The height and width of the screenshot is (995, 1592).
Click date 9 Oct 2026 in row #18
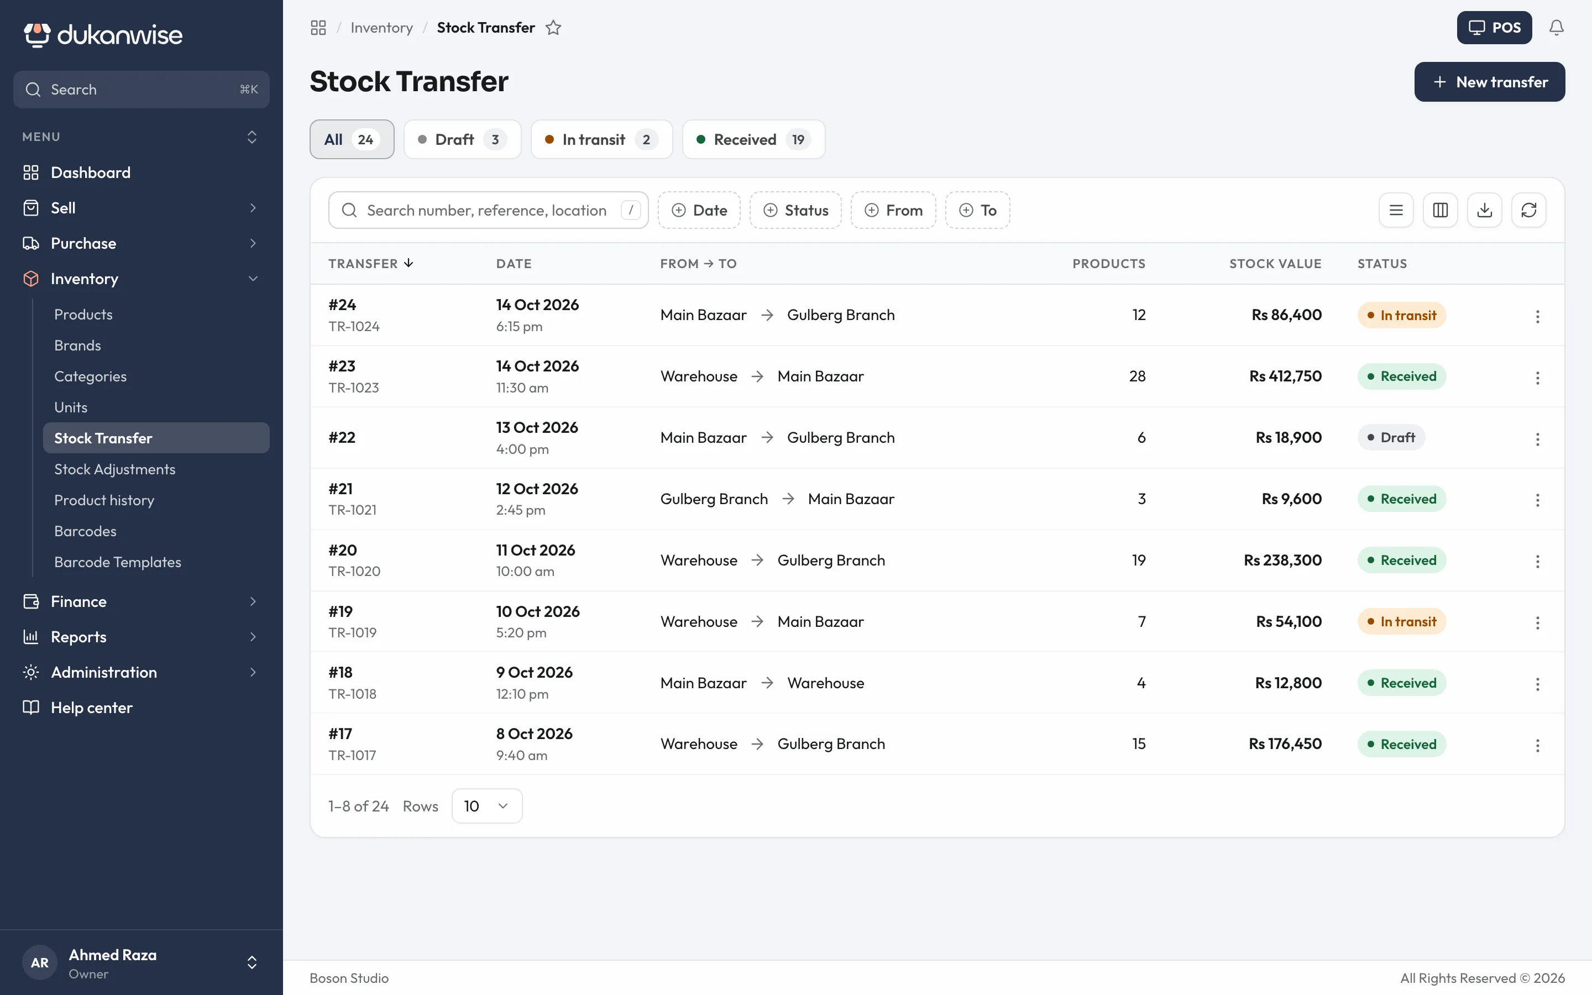click(x=534, y=672)
